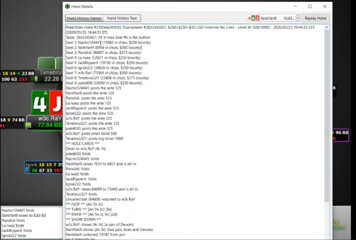Click 'Nacho124441 folds' in the action log
The height and width of the screenshot is (240, 356).
[x=18, y=210]
